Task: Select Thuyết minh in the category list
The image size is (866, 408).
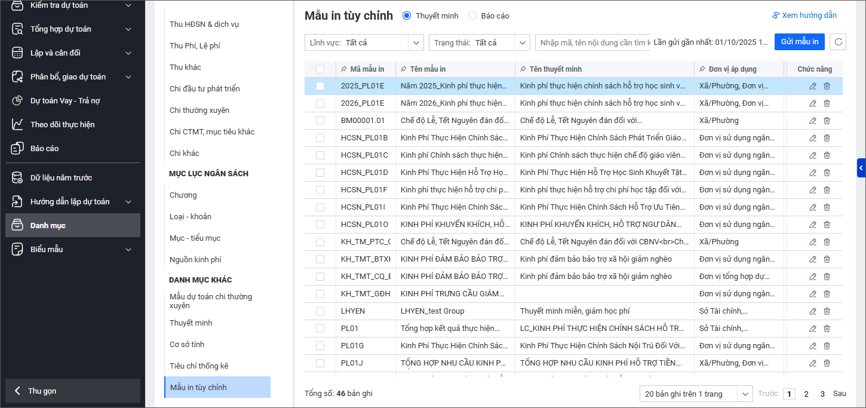Action: coord(191,323)
